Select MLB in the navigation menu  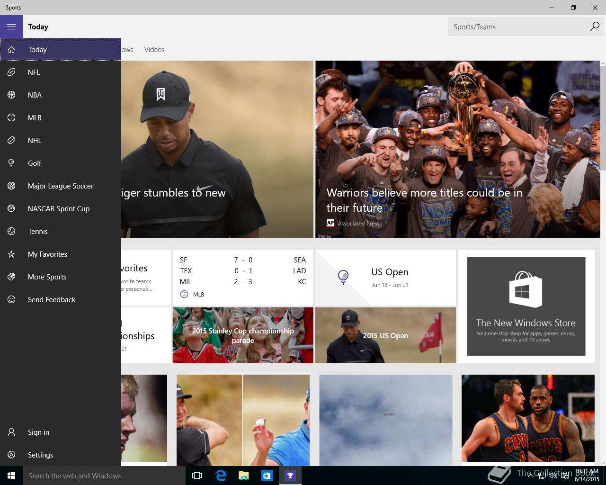click(61, 117)
